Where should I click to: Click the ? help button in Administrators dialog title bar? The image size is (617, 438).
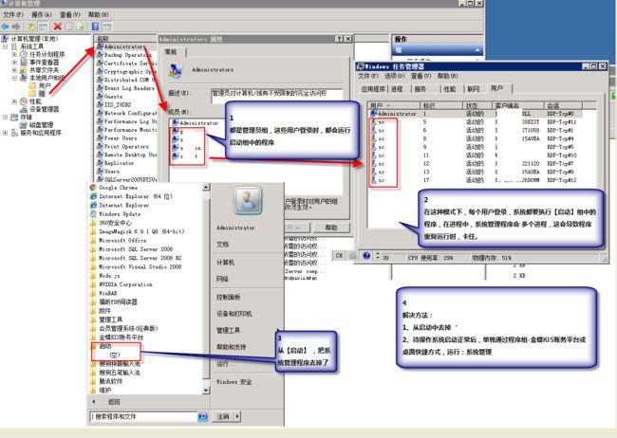(x=339, y=39)
